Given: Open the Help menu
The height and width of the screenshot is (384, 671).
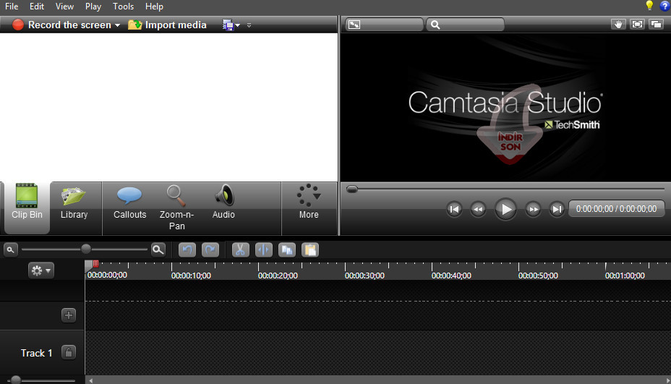Looking at the screenshot, I should tap(154, 7).
